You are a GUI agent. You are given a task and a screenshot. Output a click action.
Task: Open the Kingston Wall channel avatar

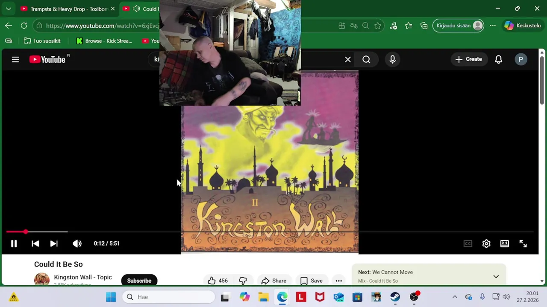point(42,279)
